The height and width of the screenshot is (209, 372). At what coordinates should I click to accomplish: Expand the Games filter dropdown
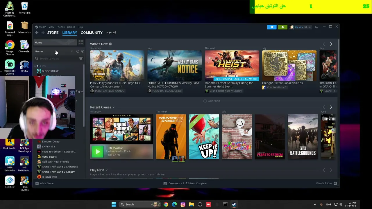pos(72,51)
